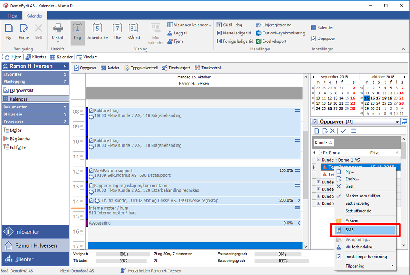Toggle checkbox on WebFaktura support task

[92, 171]
